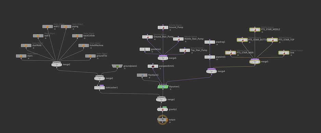This screenshot has width=321, height=133.
Task: Select the merge2 node icon
Action: [x=99, y=78]
